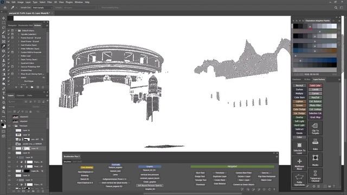347x195 pixels.
Task: Collapse the sketch action arrow
Action: click(x=18, y=77)
